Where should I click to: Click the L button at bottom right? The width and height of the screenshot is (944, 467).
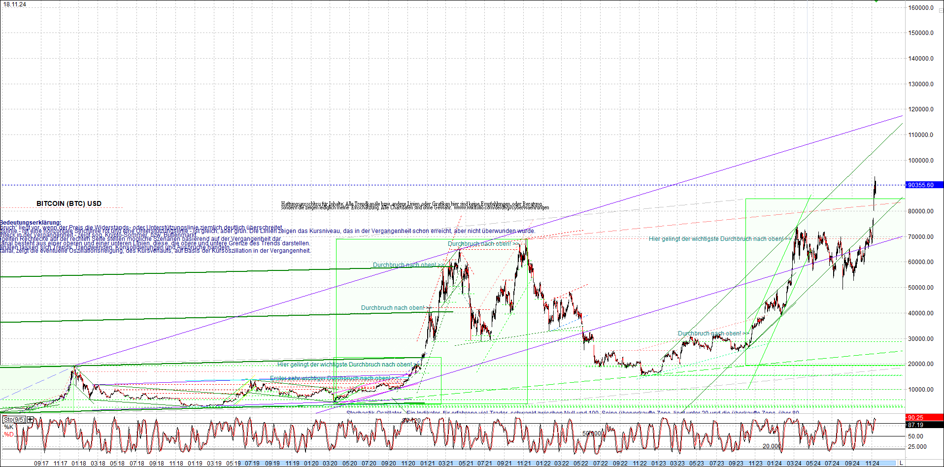pyautogui.click(x=901, y=464)
